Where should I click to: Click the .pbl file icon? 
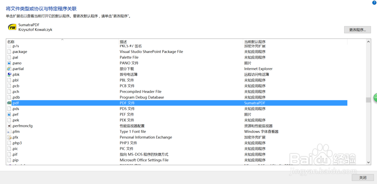pos(9,80)
